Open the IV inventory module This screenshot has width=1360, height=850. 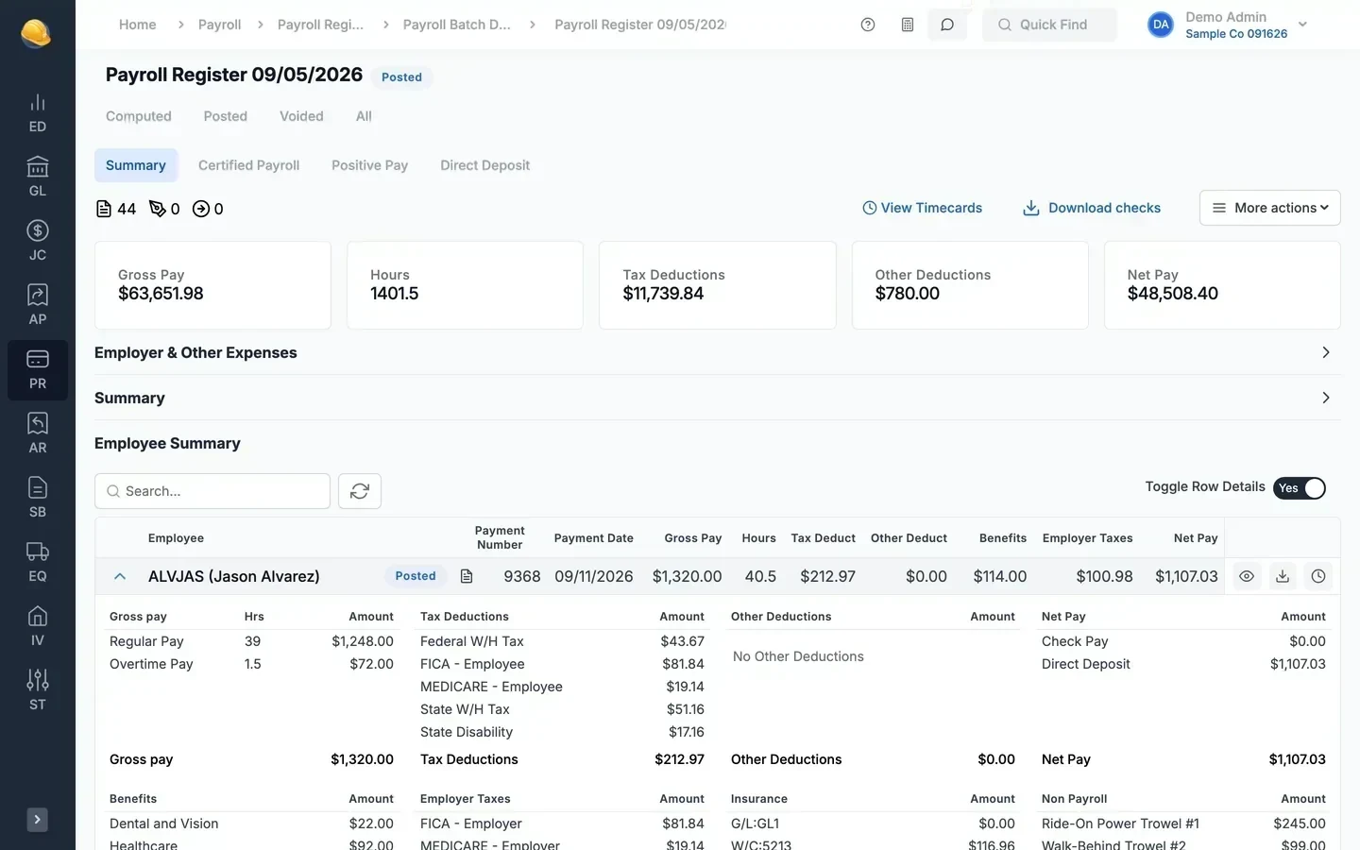pyautogui.click(x=38, y=627)
